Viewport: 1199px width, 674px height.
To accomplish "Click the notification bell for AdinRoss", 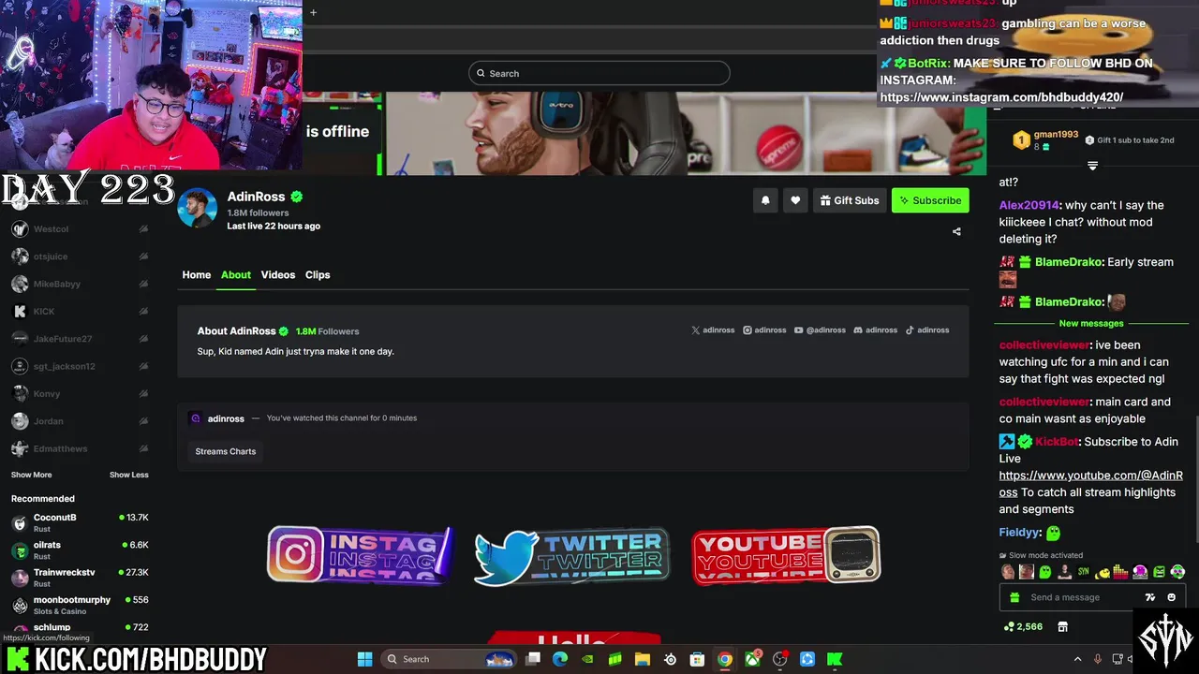I will [765, 200].
